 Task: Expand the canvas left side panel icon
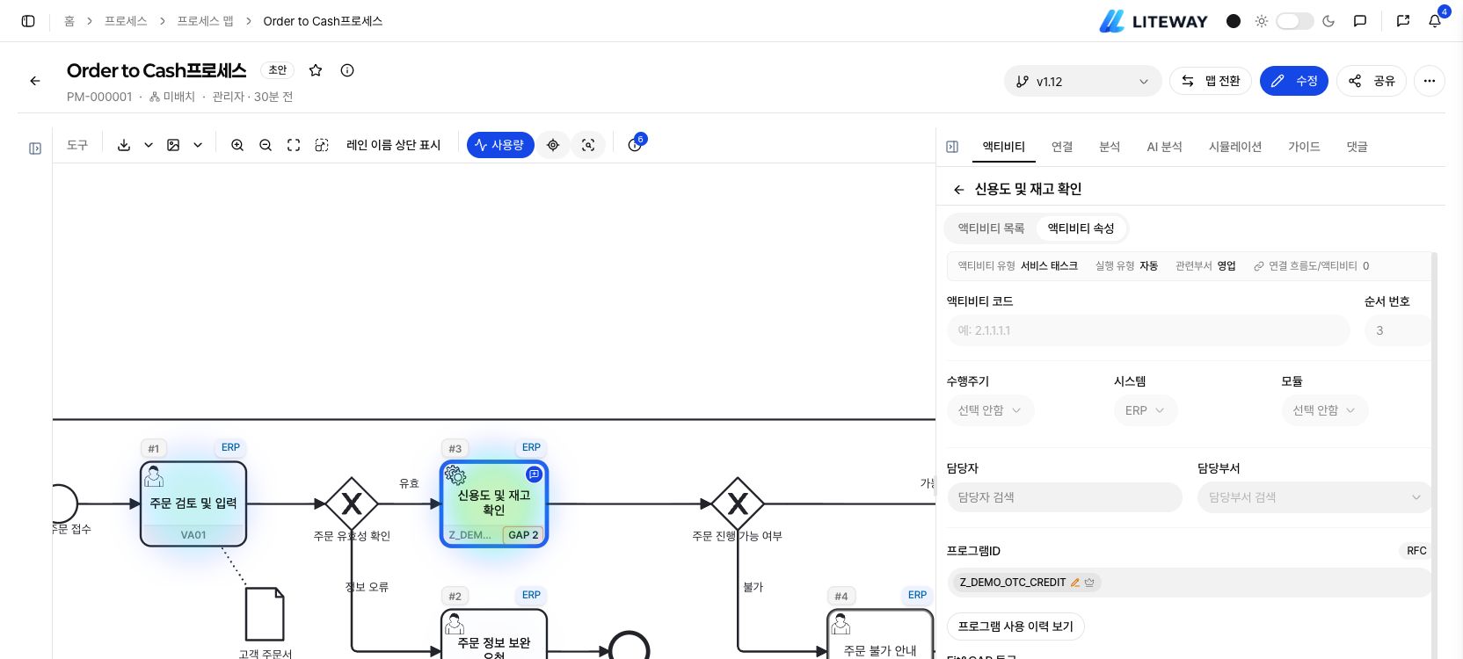pos(35,148)
